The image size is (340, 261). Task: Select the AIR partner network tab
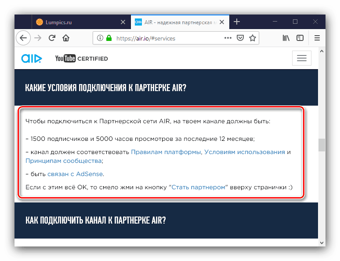tap(180, 22)
